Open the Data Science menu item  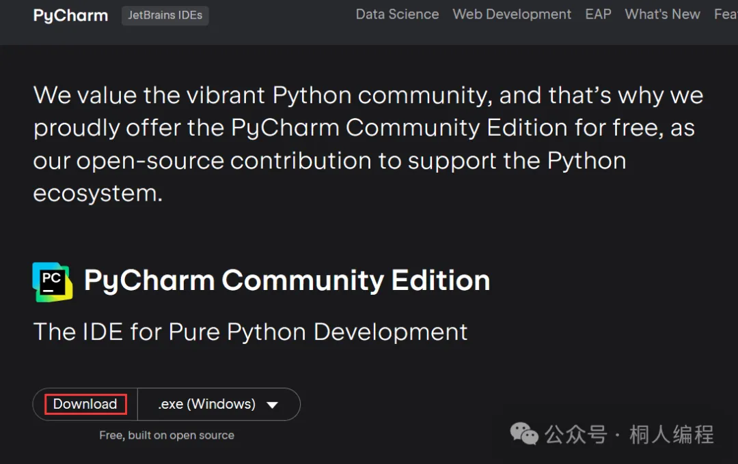click(x=397, y=14)
